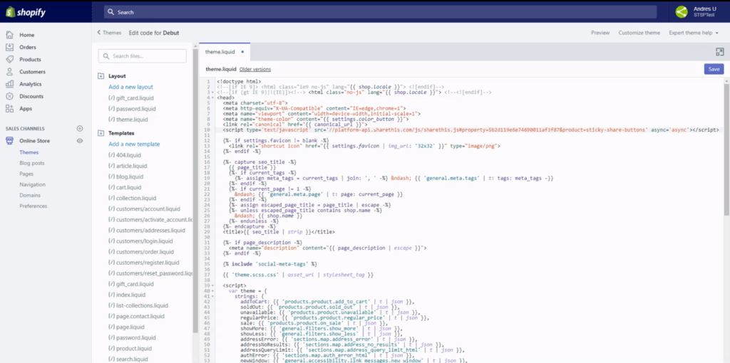Go back to Themes
The width and height of the screenshot is (730, 363).
(x=109, y=33)
